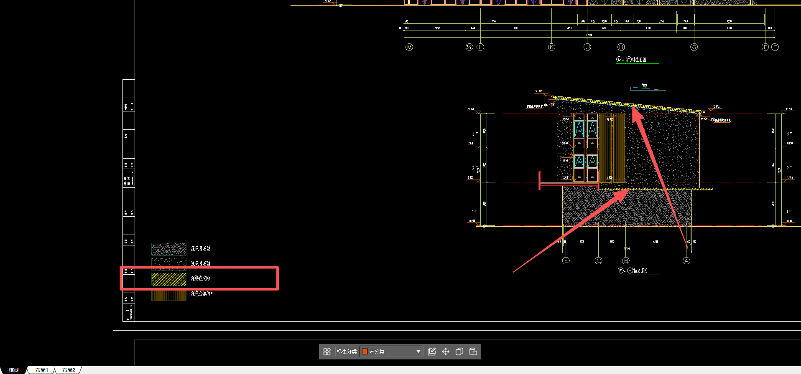The height and width of the screenshot is (374, 801).
Task: Select the brown metal louver panel
Action: [612, 147]
